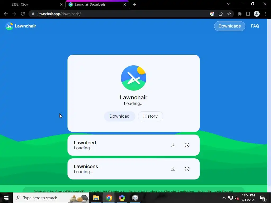Toggle the Chrome side panel
This screenshot has height=203, width=271.
(248, 14)
